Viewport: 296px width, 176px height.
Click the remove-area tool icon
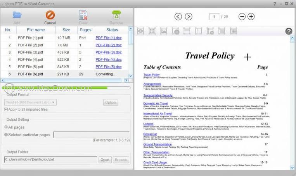(175, 31)
